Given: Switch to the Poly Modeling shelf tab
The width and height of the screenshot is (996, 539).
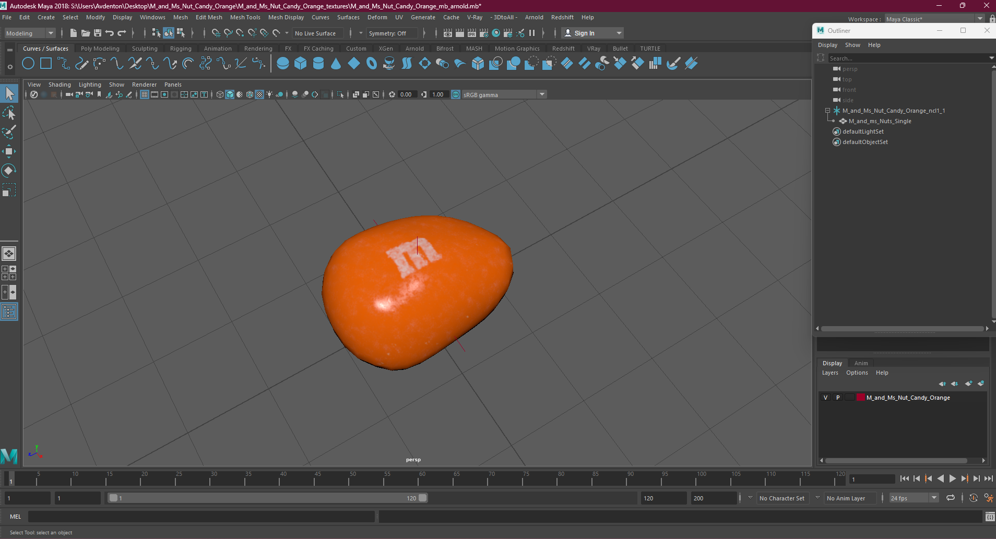Looking at the screenshot, I should (100, 49).
